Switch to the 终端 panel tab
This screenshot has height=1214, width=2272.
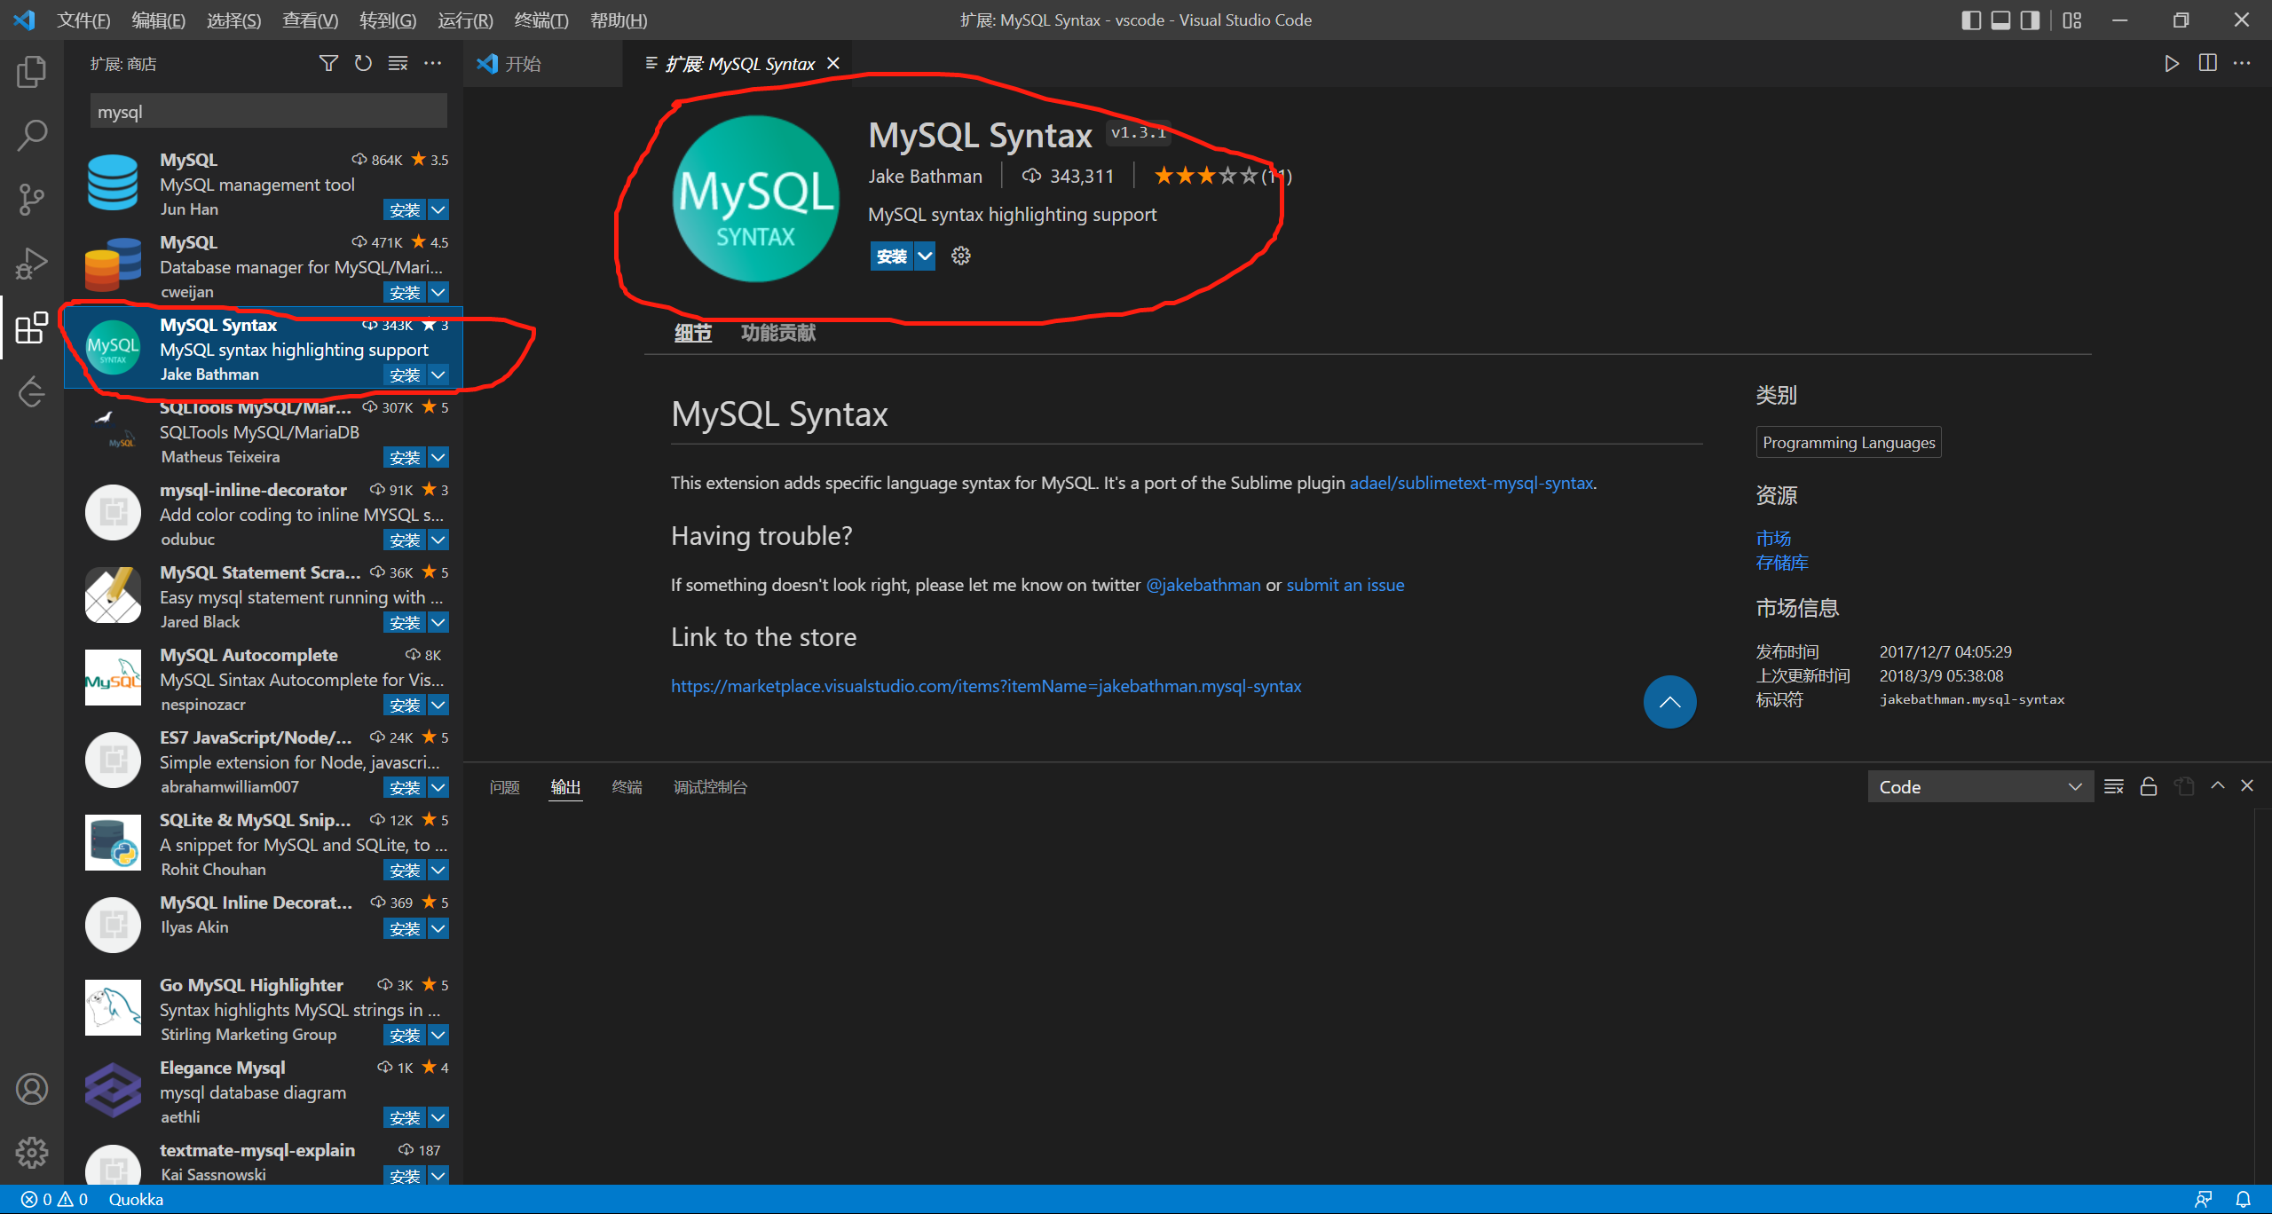(626, 786)
